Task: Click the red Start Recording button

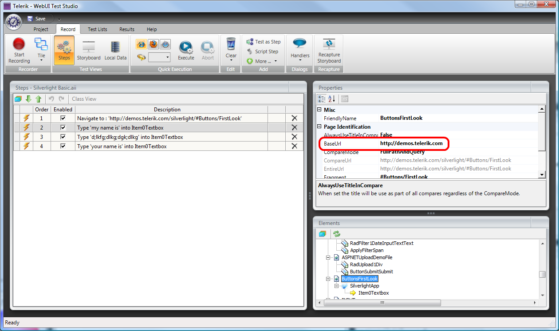Action: pyautogui.click(x=19, y=51)
